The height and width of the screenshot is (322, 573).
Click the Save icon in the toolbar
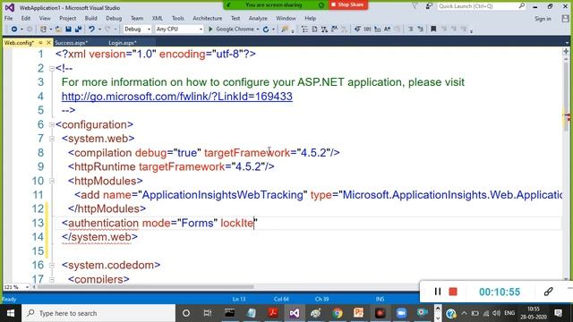[68, 29]
